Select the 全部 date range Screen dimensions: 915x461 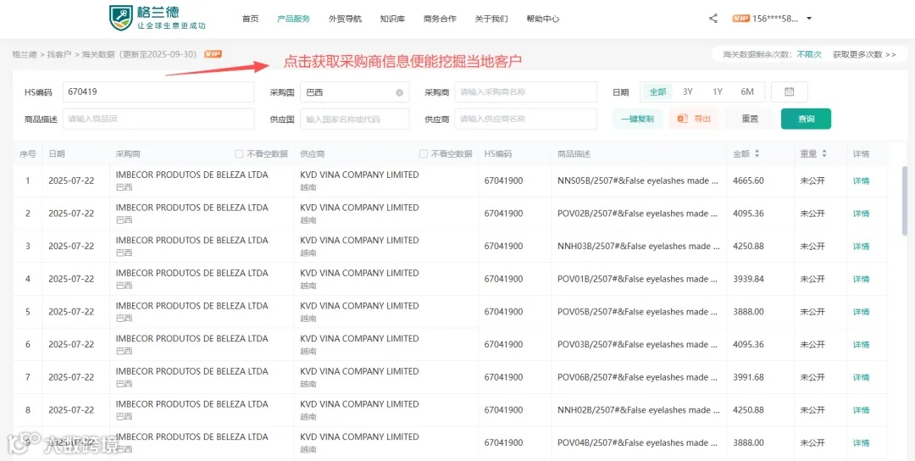(x=657, y=92)
